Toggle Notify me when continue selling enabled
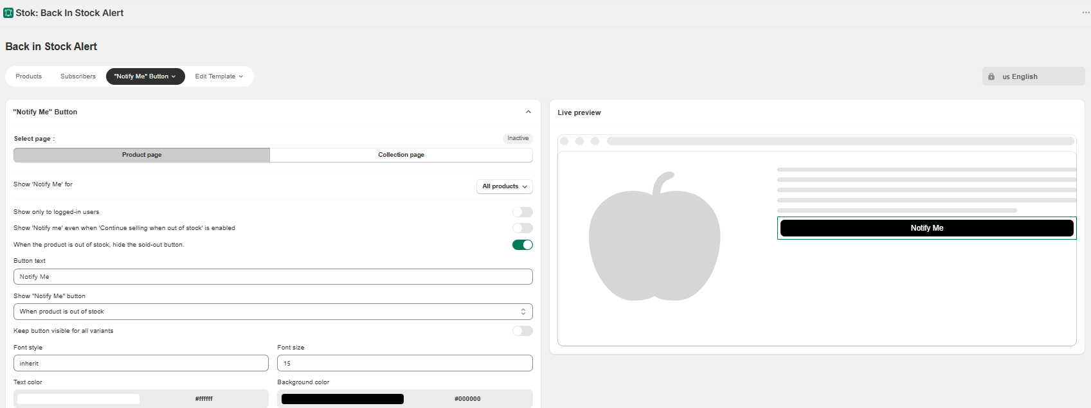1091x408 pixels. tap(523, 228)
